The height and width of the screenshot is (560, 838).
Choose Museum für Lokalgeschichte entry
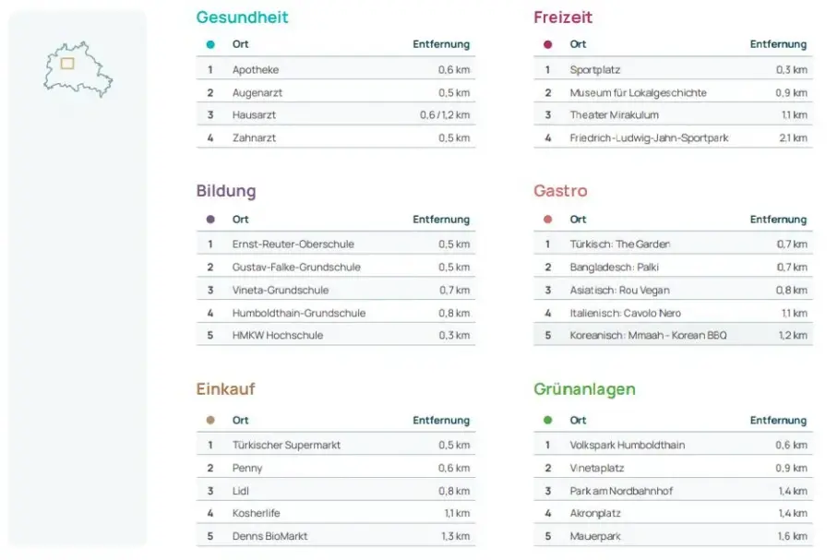638,93
